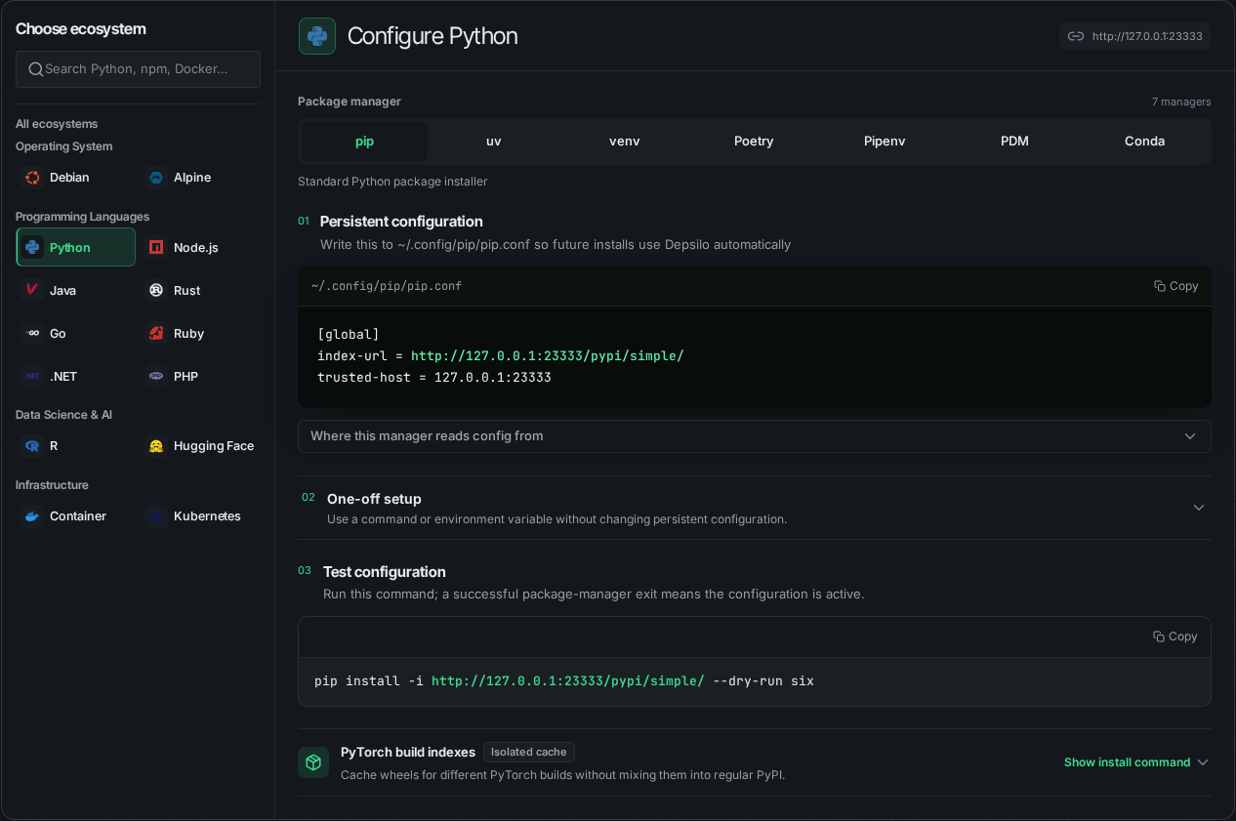Choose the Node.js ecosystem icon
1236x821 pixels.
tap(156, 248)
